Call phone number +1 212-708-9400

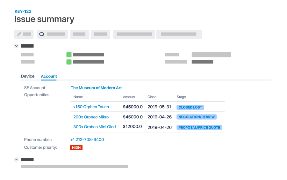point(87,140)
